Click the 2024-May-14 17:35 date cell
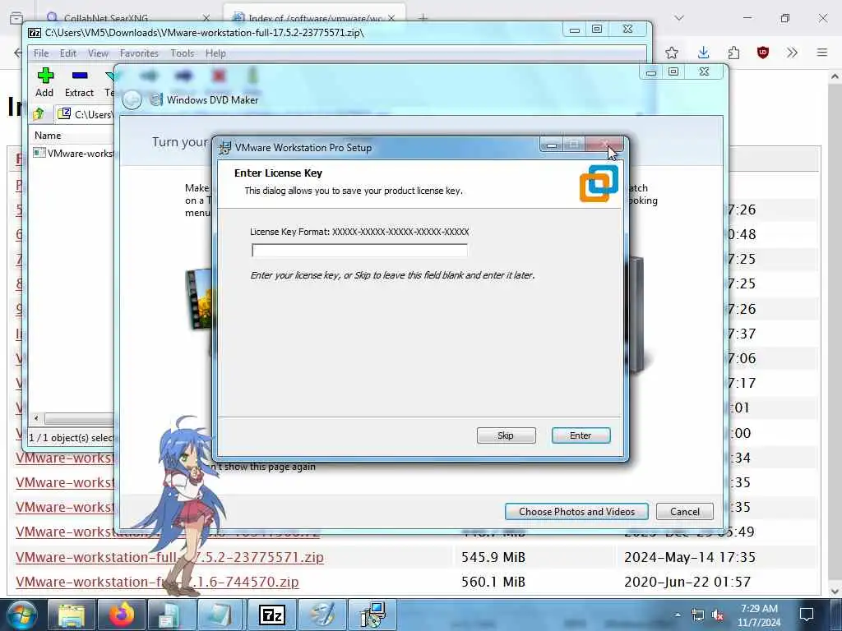Viewport: 842px width, 631px height. click(690, 557)
